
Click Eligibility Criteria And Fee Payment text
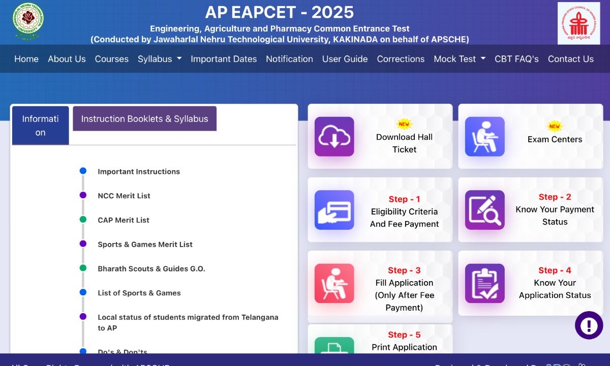[x=404, y=218]
